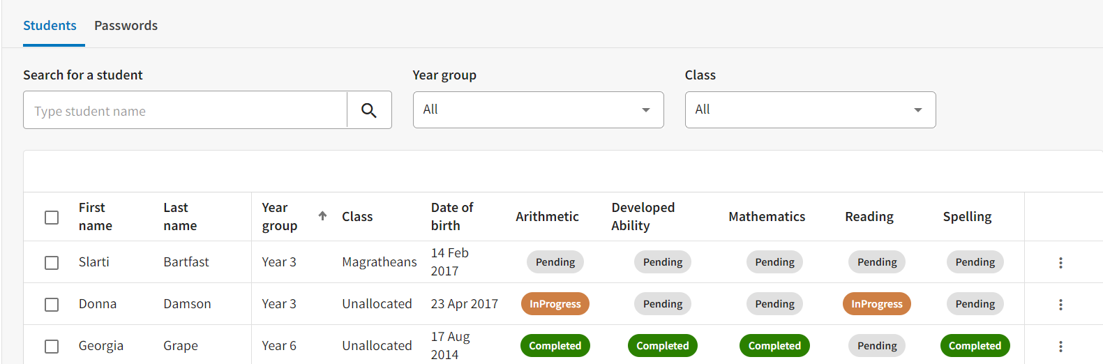Select the Students tab
The image size is (1103, 364).
pyautogui.click(x=50, y=26)
